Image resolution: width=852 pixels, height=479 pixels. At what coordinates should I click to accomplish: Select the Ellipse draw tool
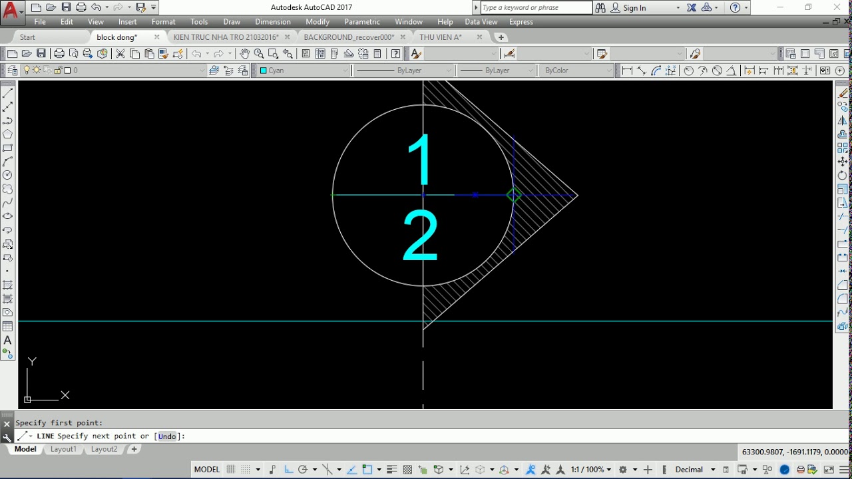pos(8,216)
